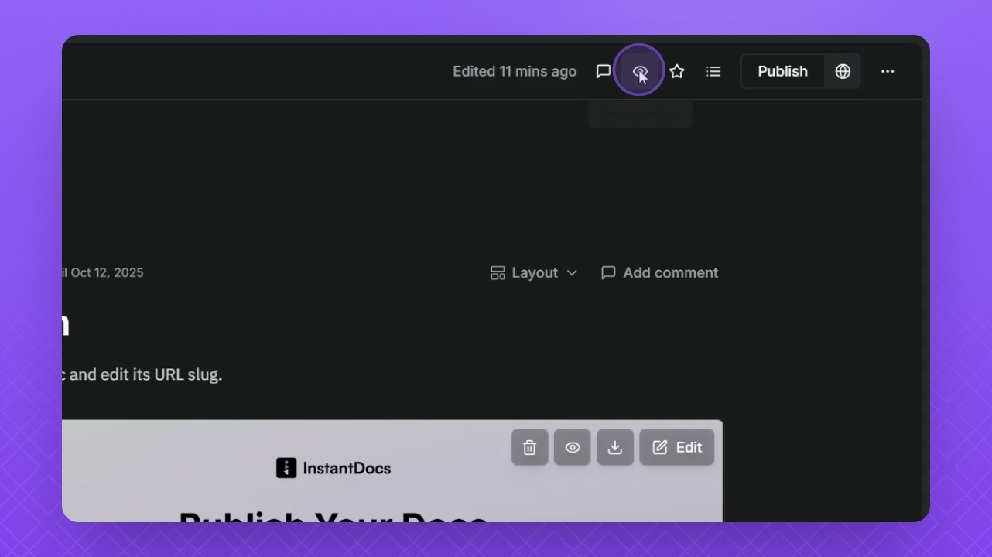The height and width of the screenshot is (557, 992).
Task: Click the layout grid icon beside Layout
Action: coord(498,272)
